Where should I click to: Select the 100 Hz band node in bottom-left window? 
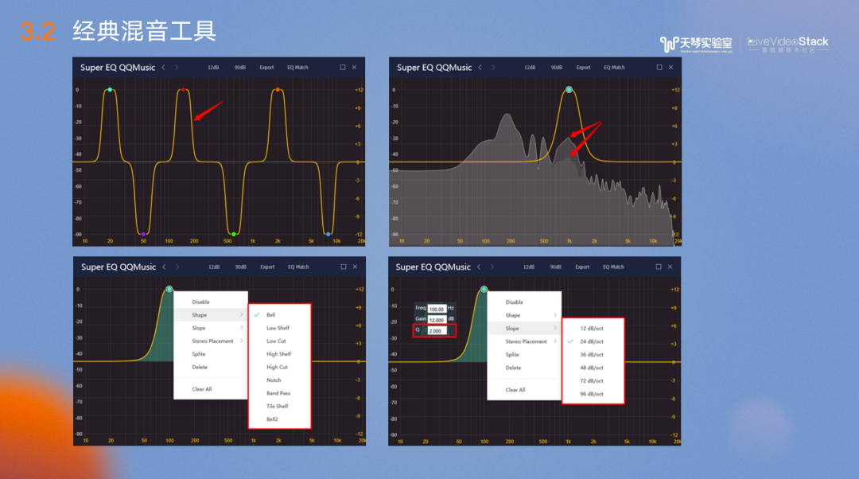[x=169, y=289]
